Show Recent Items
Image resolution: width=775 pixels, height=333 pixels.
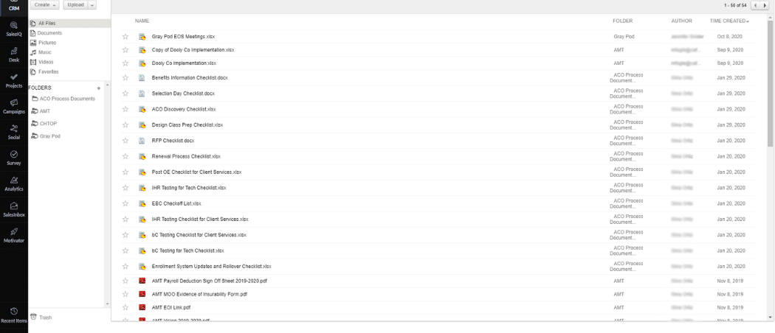pos(14,315)
